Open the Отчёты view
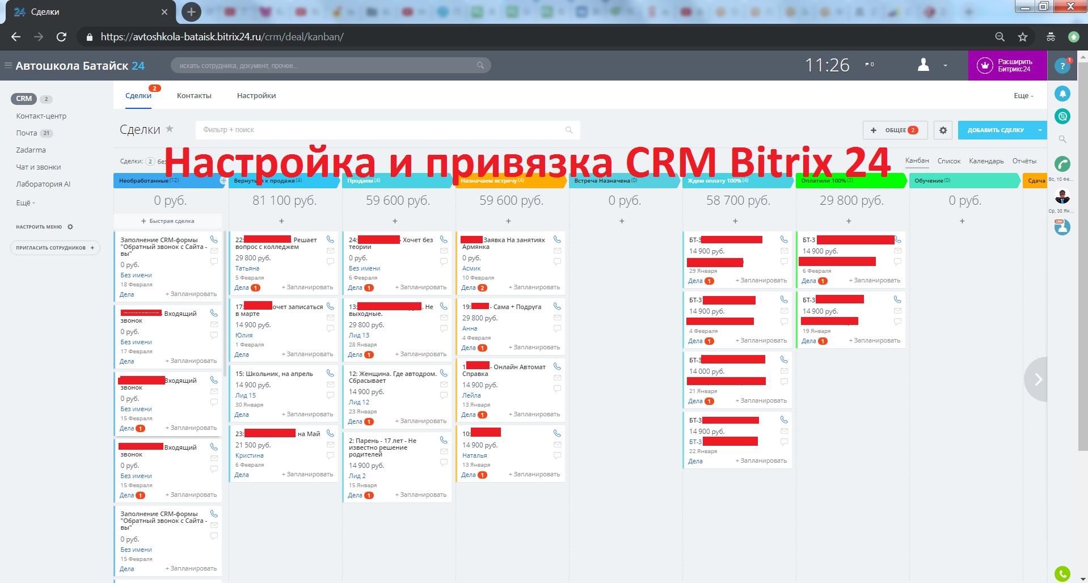1088x583 pixels. (1024, 161)
